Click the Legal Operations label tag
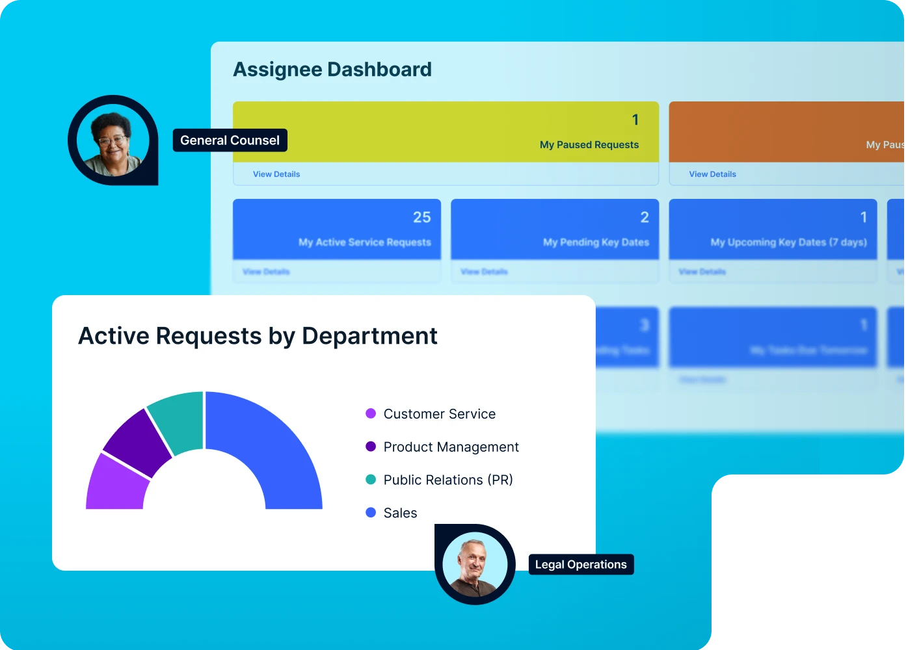 [581, 564]
